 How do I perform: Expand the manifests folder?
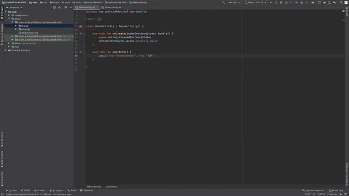click(x=9, y=15)
